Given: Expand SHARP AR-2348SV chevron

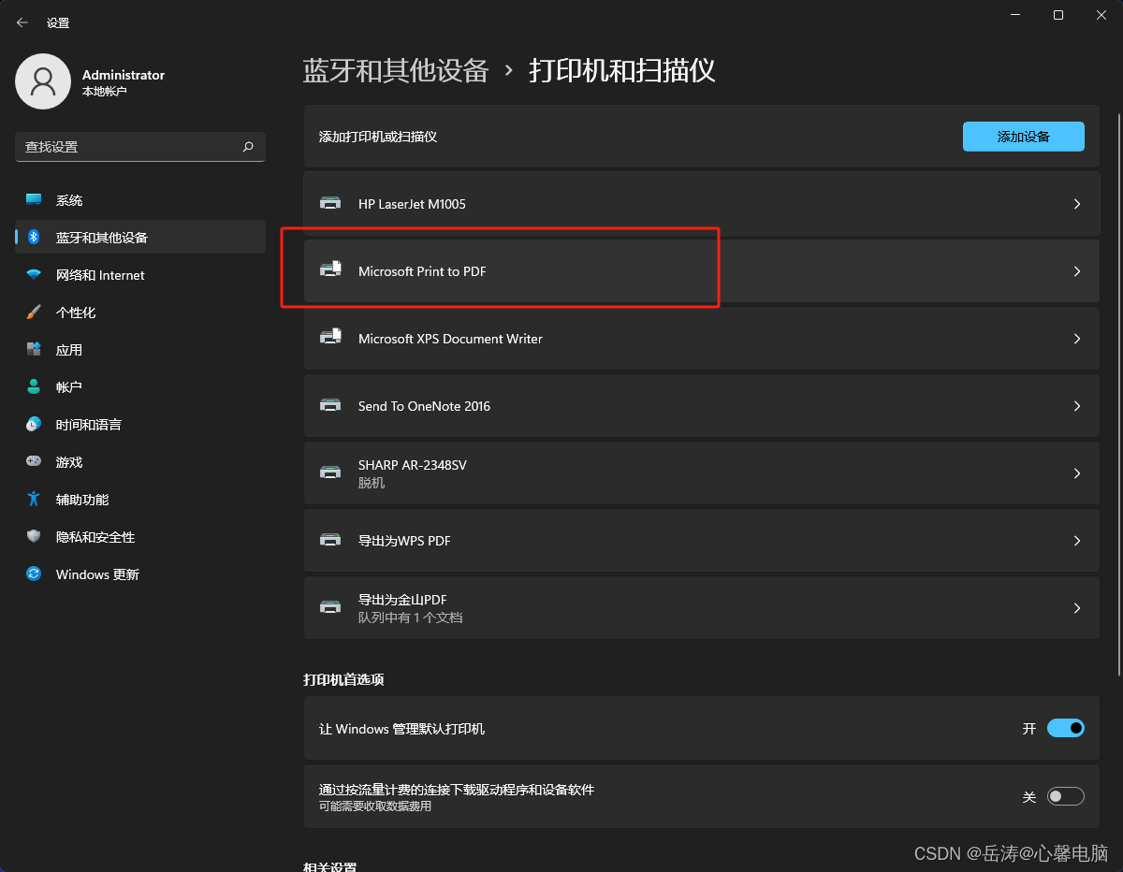Looking at the screenshot, I should point(1077,473).
